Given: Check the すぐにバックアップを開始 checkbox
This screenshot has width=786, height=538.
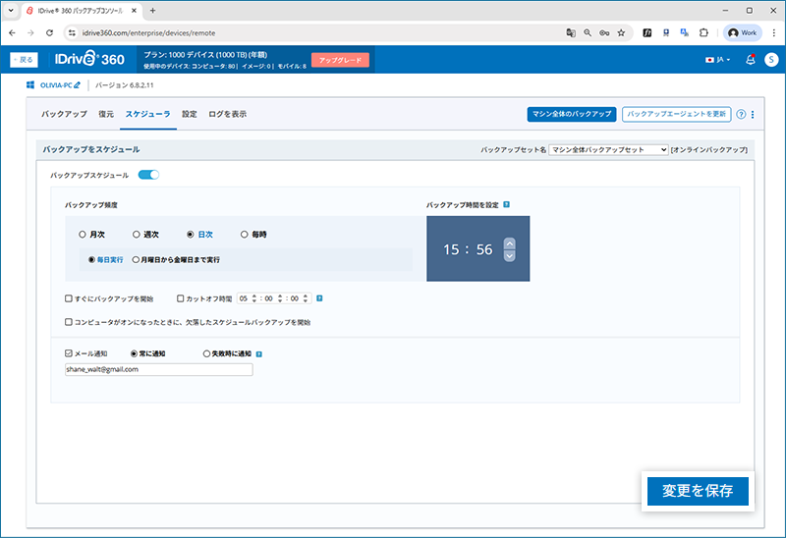Looking at the screenshot, I should pos(68,297).
